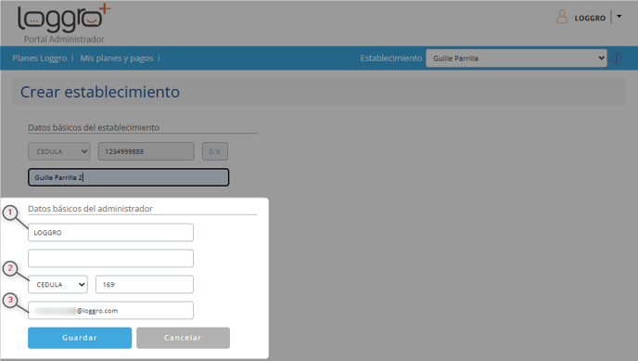Click the Establecimiento label in the blue bar
This screenshot has height=361, width=638.
tap(391, 58)
